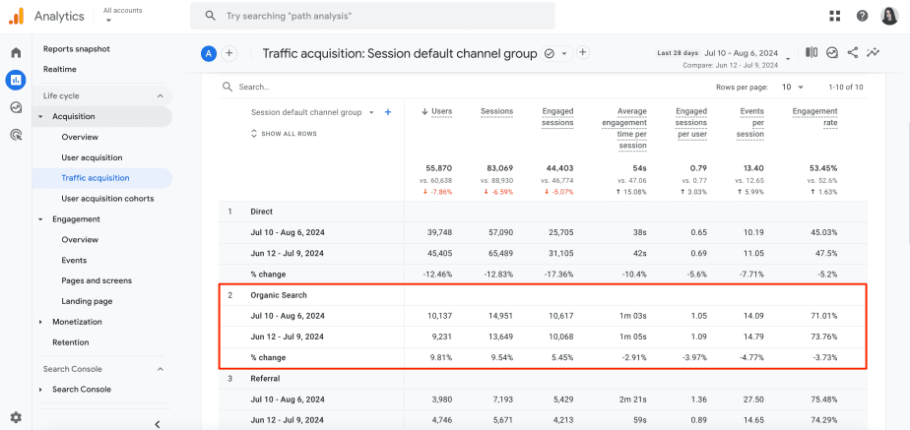Click the search magnifier in top bar
The image size is (910, 430).
(211, 16)
